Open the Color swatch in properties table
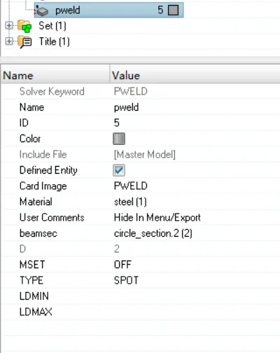280x353 pixels. [x=119, y=139]
